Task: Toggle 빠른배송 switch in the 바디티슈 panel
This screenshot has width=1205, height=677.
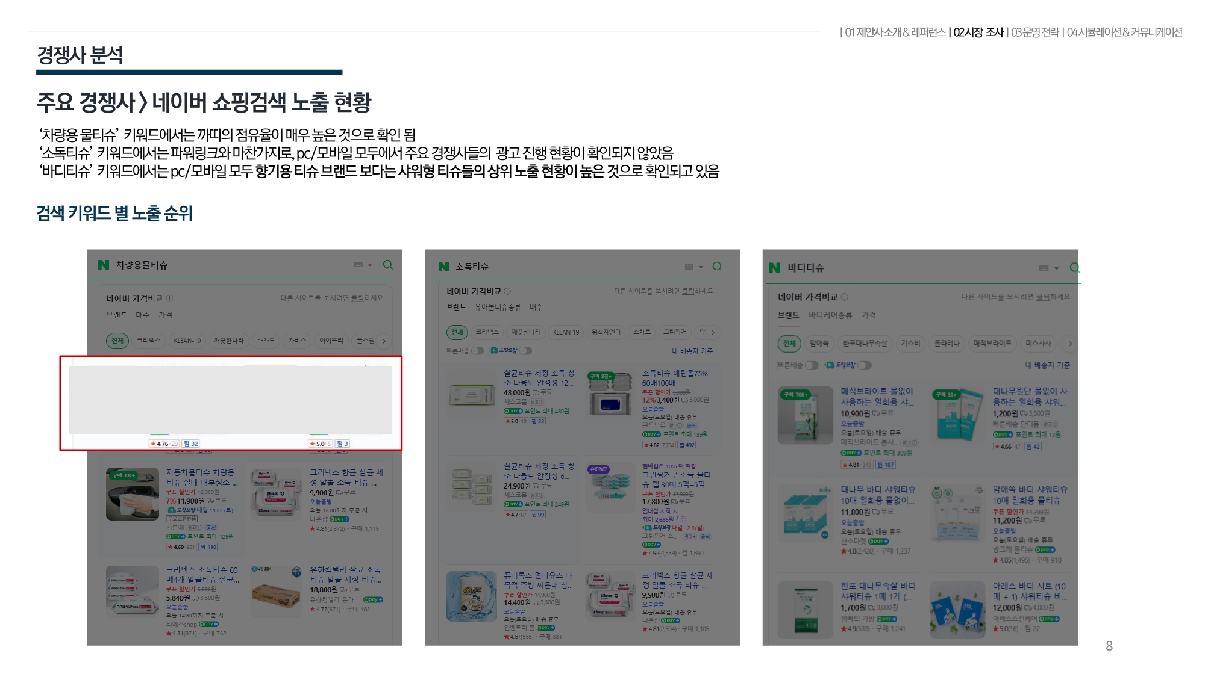Action: click(812, 365)
